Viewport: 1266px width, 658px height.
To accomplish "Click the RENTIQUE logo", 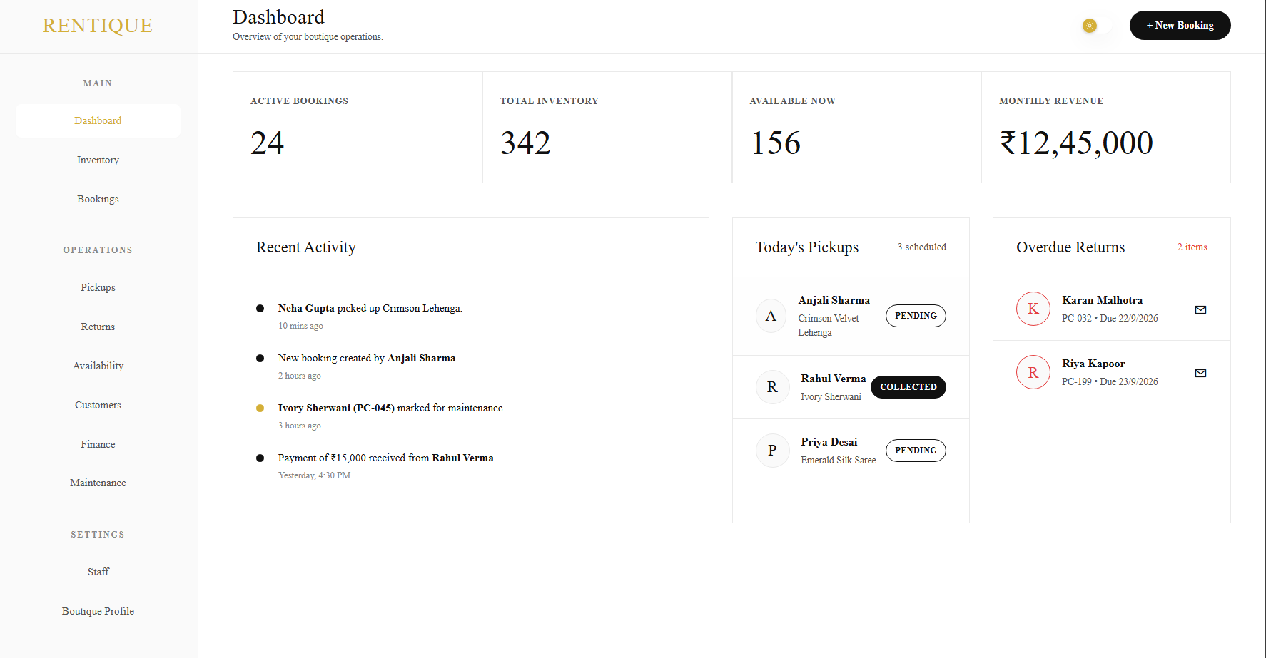I will pyautogui.click(x=98, y=26).
